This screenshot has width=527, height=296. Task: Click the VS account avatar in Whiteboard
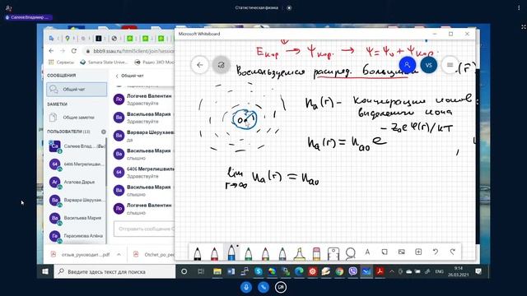tap(429, 65)
